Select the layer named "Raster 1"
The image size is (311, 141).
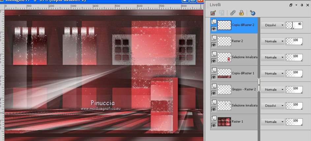238,121
